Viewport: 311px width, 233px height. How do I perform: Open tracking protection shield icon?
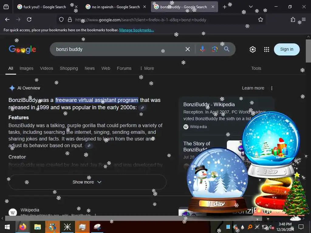pyautogui.click(x=61, y=19)
